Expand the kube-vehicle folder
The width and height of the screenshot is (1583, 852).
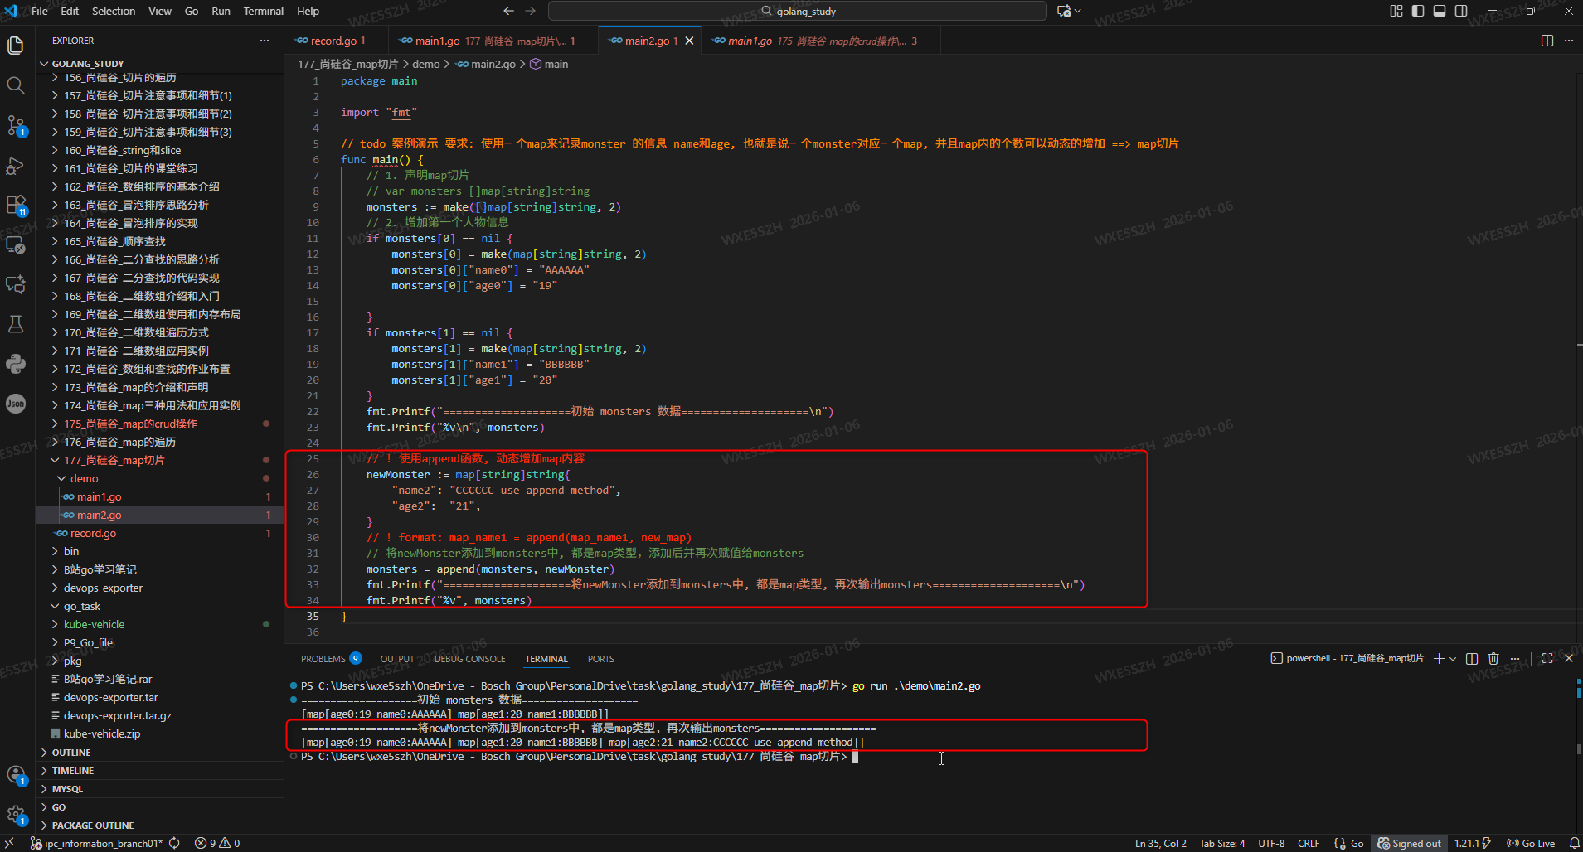(159, 624)
